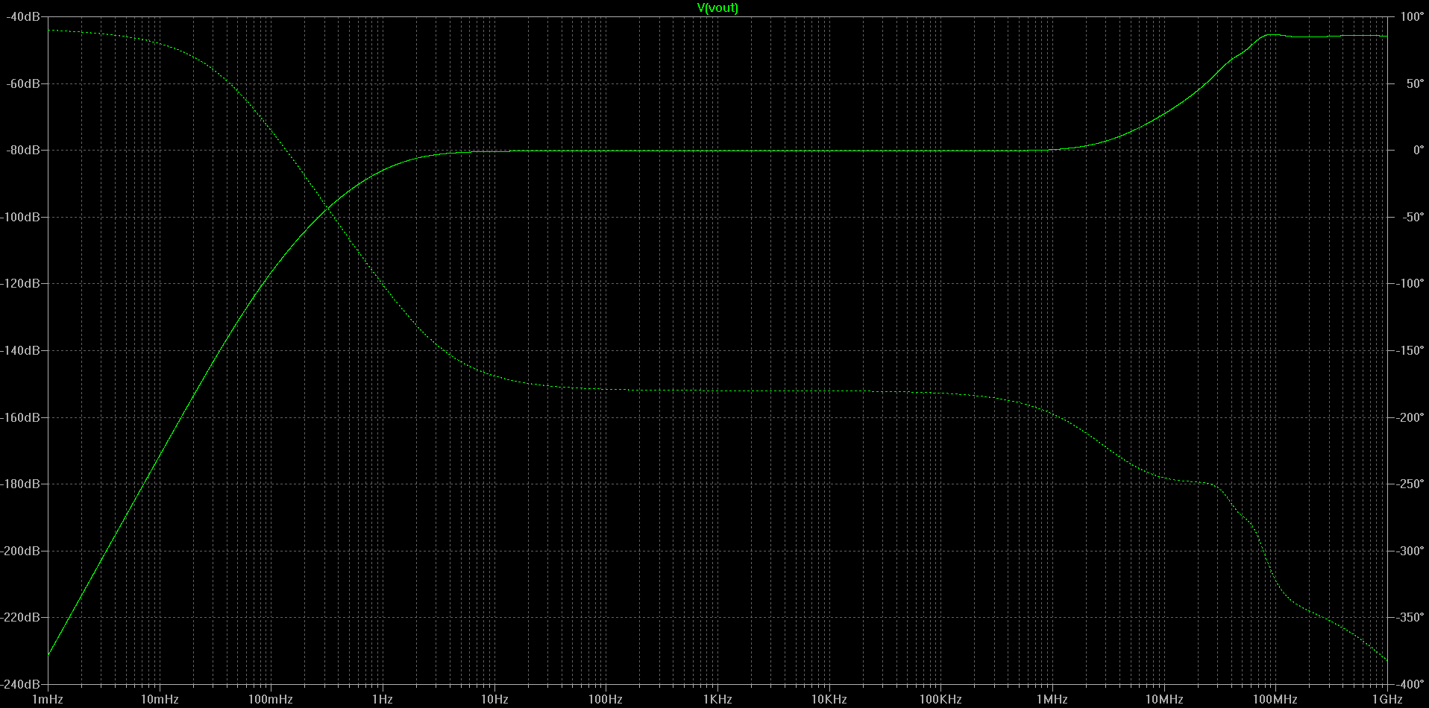Click the 100° phase axis label
Screen dimensions: 1429x708
coord(1412,16)
